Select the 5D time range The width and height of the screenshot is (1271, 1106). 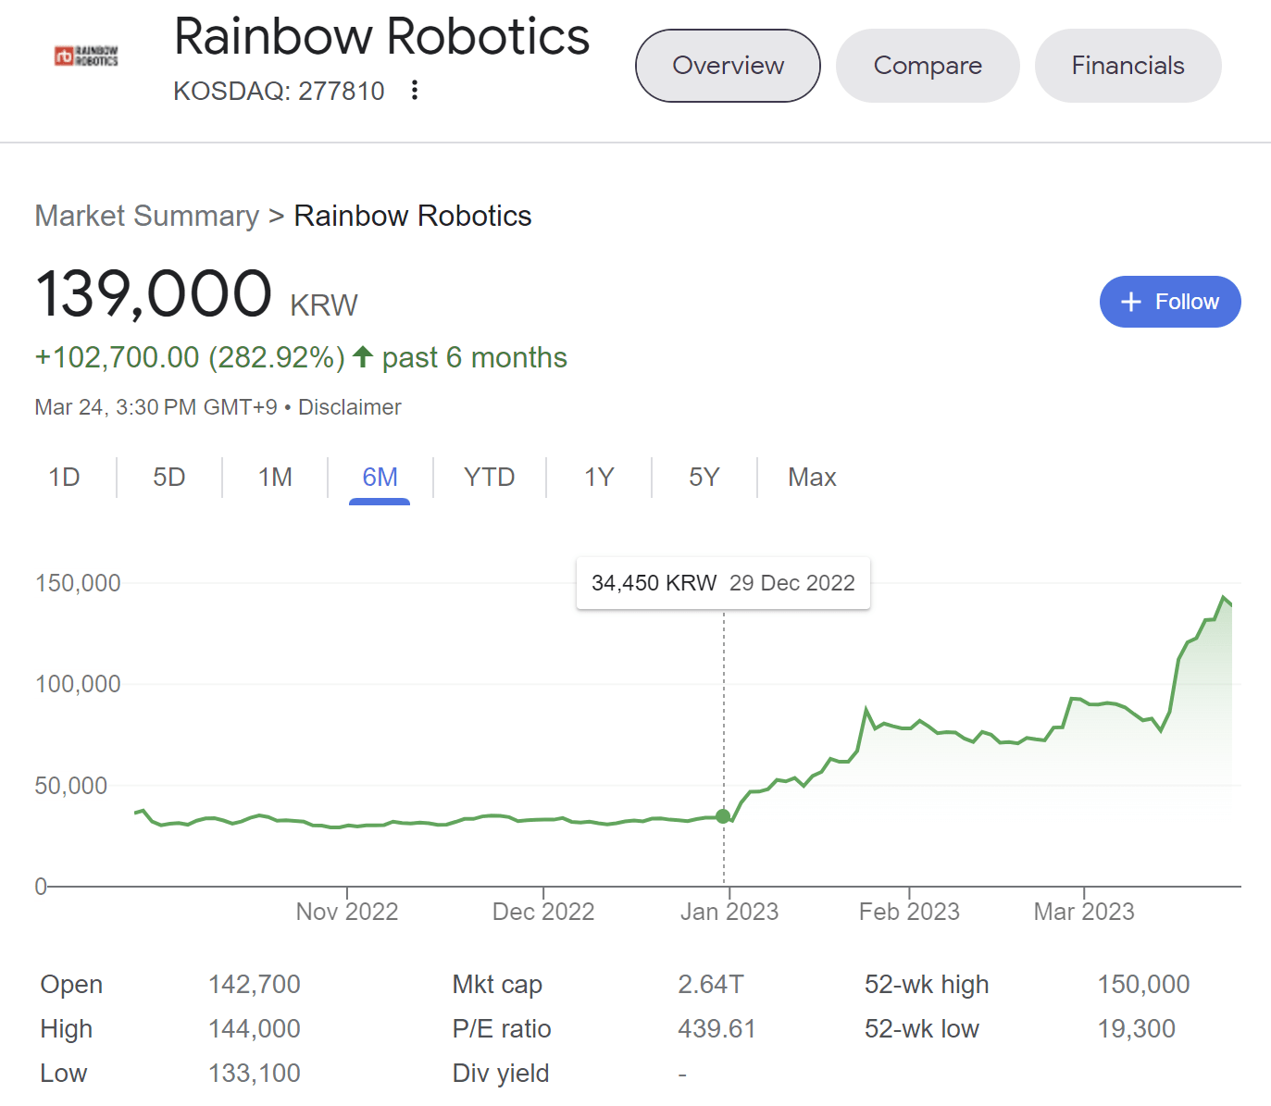tap(169, 478)
